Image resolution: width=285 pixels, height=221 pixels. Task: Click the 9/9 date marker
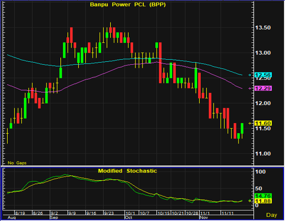pos(72,213)
